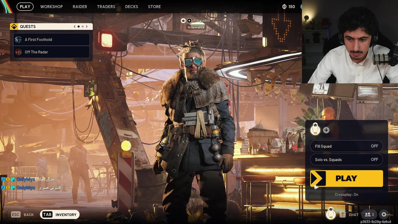Viewport: 398px width, 224px height.
Task: Open Chat with T button
Action: [x=349, y=215]
